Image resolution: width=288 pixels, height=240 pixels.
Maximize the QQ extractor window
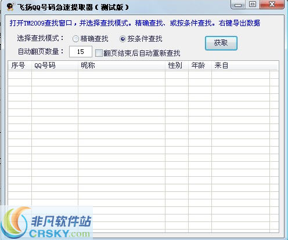(x=253, y=5)
